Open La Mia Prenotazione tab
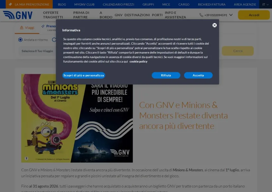This screenshot has width=272, height=192. coord(29,4)
